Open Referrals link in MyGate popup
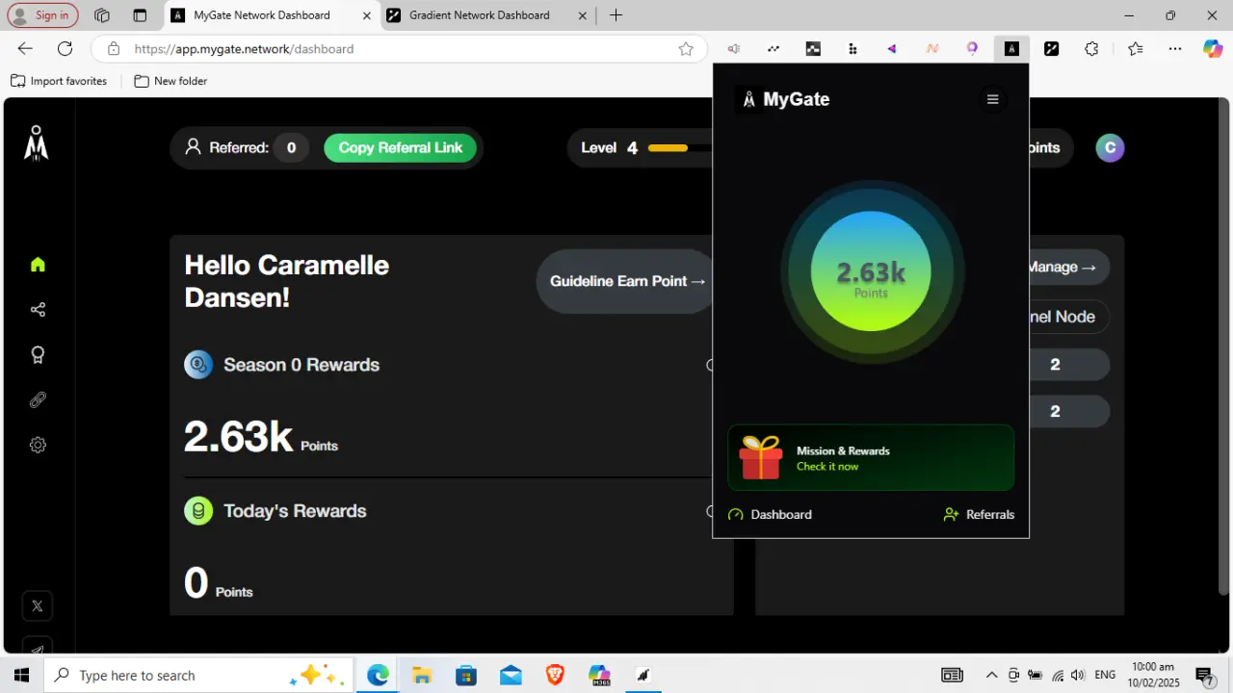The image size is (1233, 693). (979, 515)
